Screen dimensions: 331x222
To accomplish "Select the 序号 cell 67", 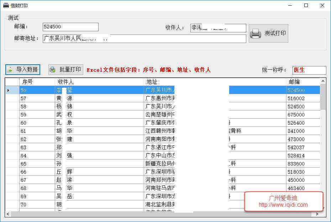I will [37, 180].
